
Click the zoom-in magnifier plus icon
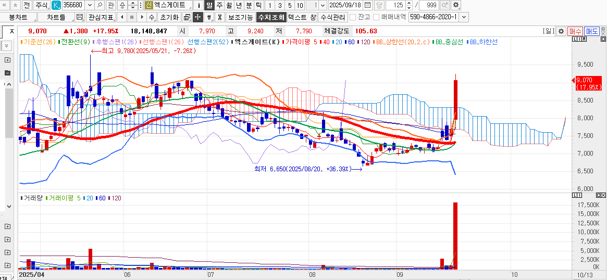(444, 5)
